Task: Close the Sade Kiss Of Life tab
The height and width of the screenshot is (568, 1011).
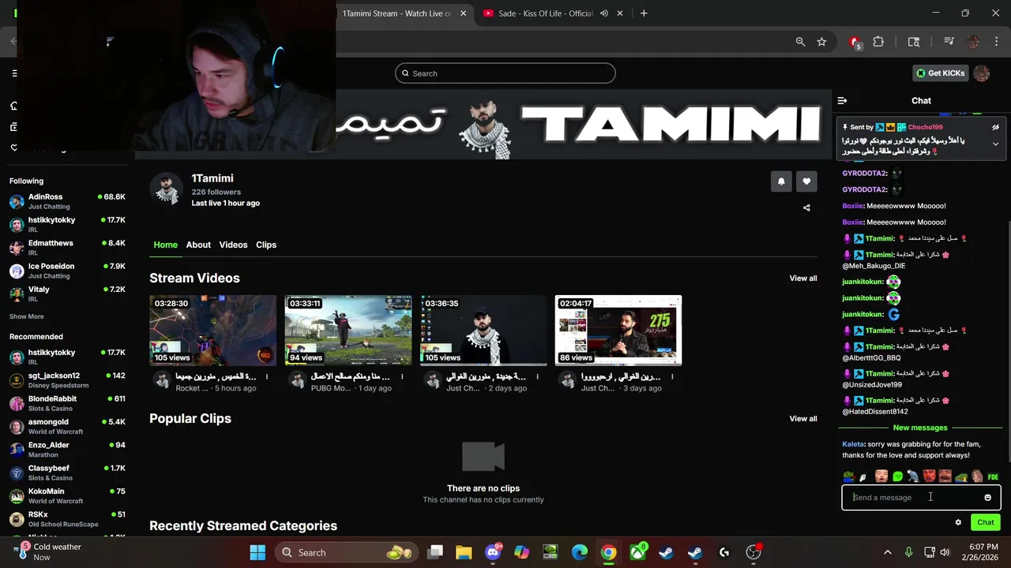Action: pos(620,13)
